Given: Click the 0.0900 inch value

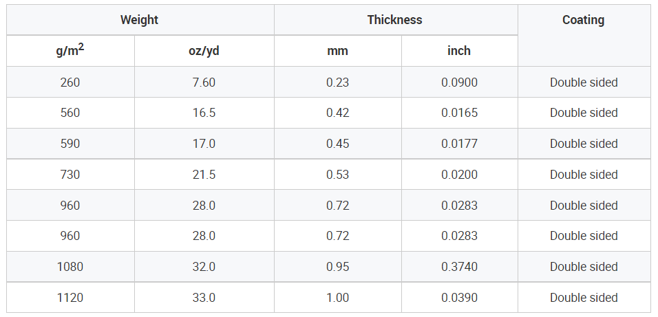Looking at the screenshot, I should click(x=459, y=83).
